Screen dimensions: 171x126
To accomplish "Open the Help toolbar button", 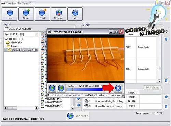I will tap(75, 14).
